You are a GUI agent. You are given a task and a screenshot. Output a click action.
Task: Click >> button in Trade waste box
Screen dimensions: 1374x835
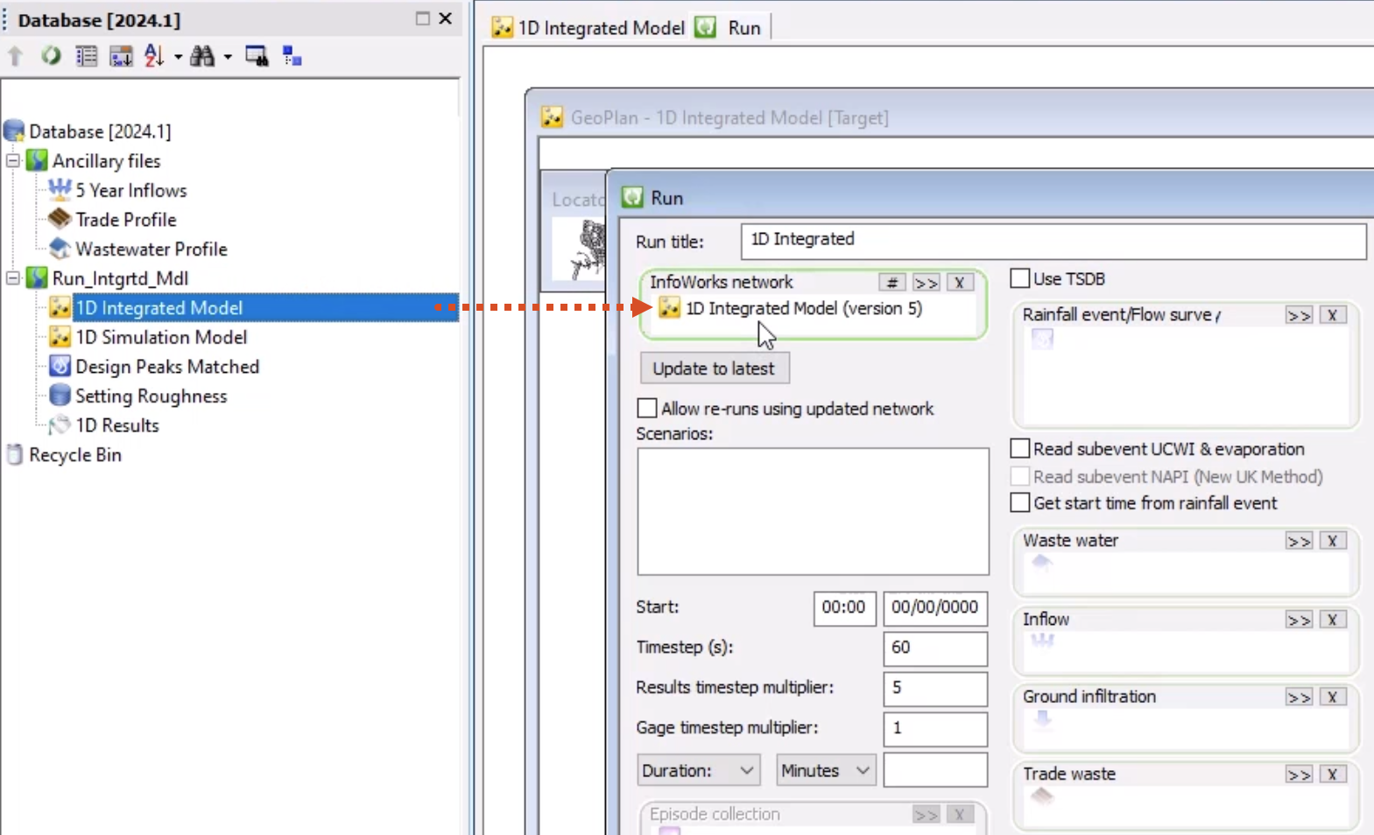[1299, 775]
